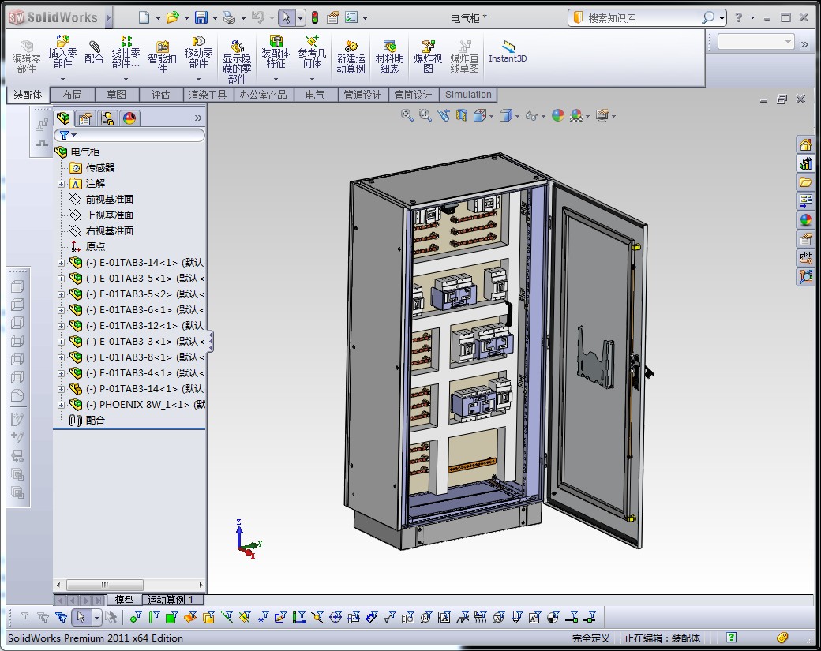This screenshot has width=821, height=651.
Task: Switch to the 渲染工具 tab
Action: (208, 95)
